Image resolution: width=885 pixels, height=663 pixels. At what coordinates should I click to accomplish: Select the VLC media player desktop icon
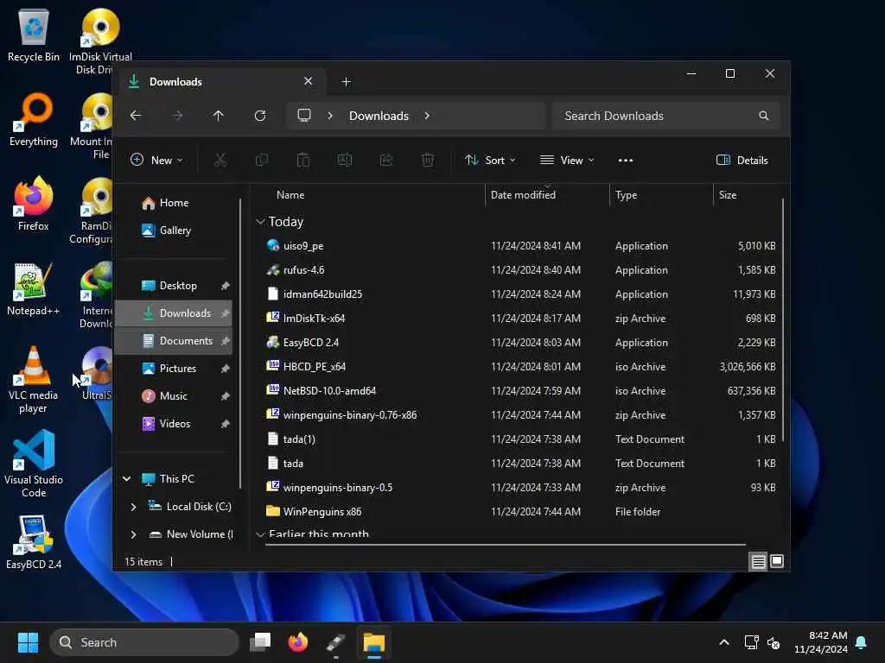tap(34, 380)
